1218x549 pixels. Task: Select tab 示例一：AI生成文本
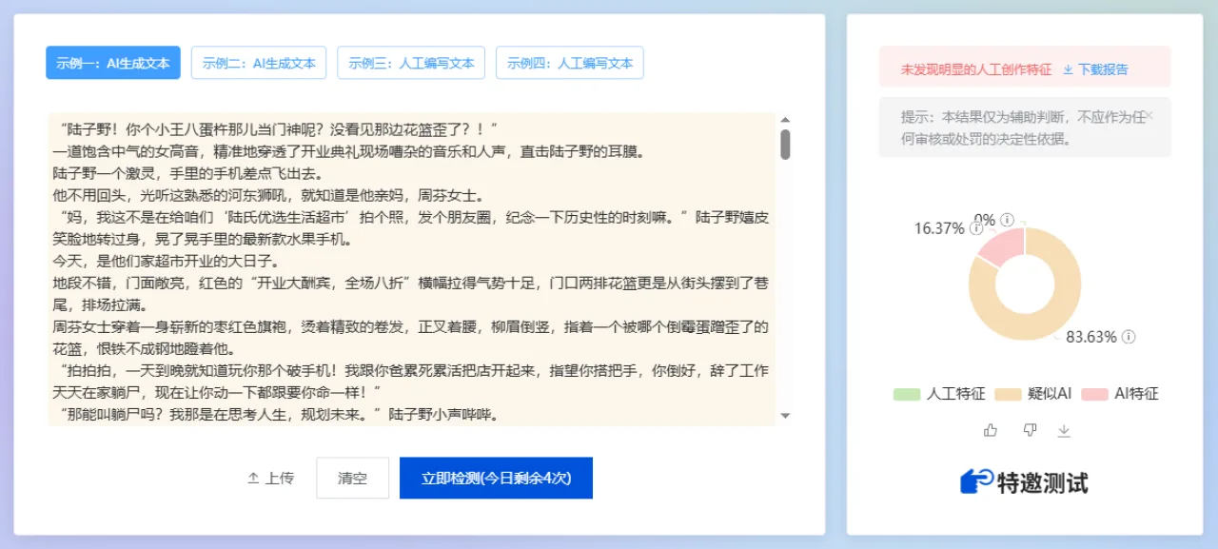tap(113, 63)
